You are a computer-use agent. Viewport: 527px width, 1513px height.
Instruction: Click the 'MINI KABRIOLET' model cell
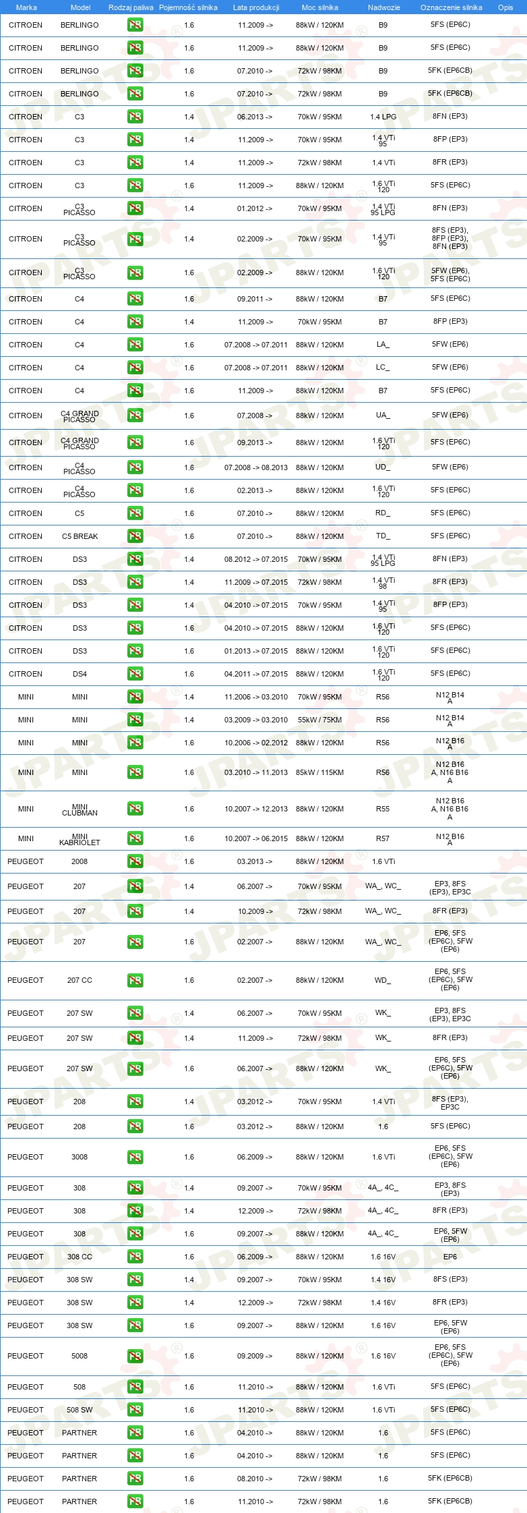[80, 839]
